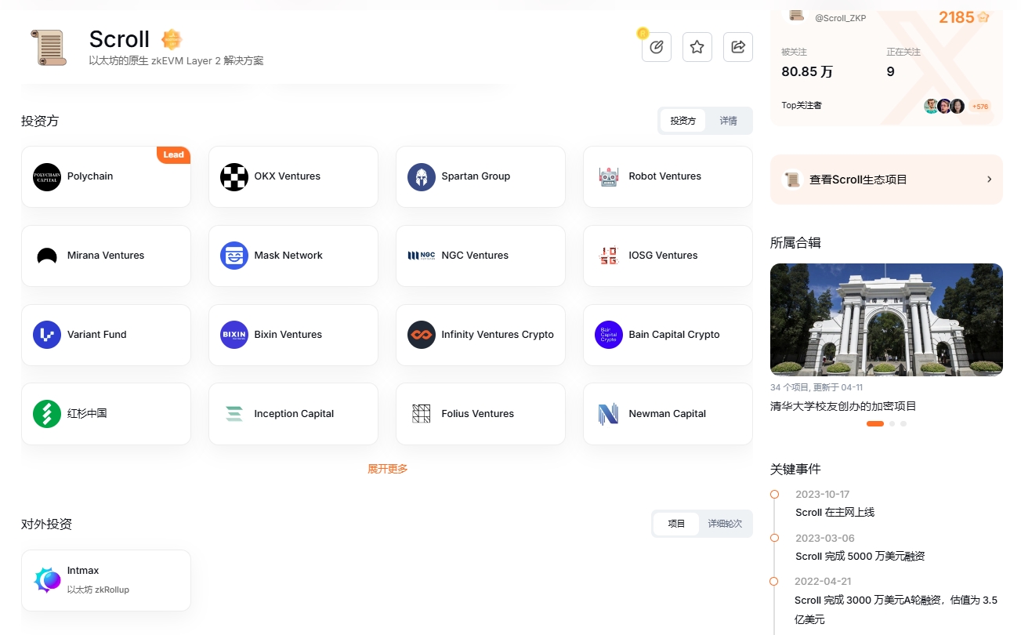Open 查看Scroll生态项目 banner
This screenshot has height=635, width=1021.
click(886, 180)
